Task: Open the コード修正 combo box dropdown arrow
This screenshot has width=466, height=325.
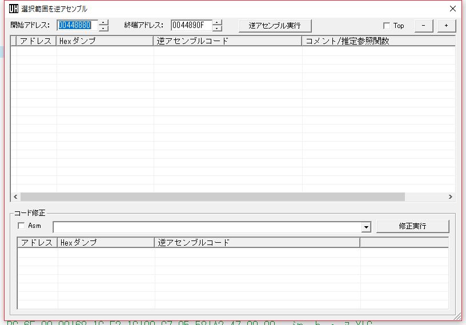Action: (366, 227)
